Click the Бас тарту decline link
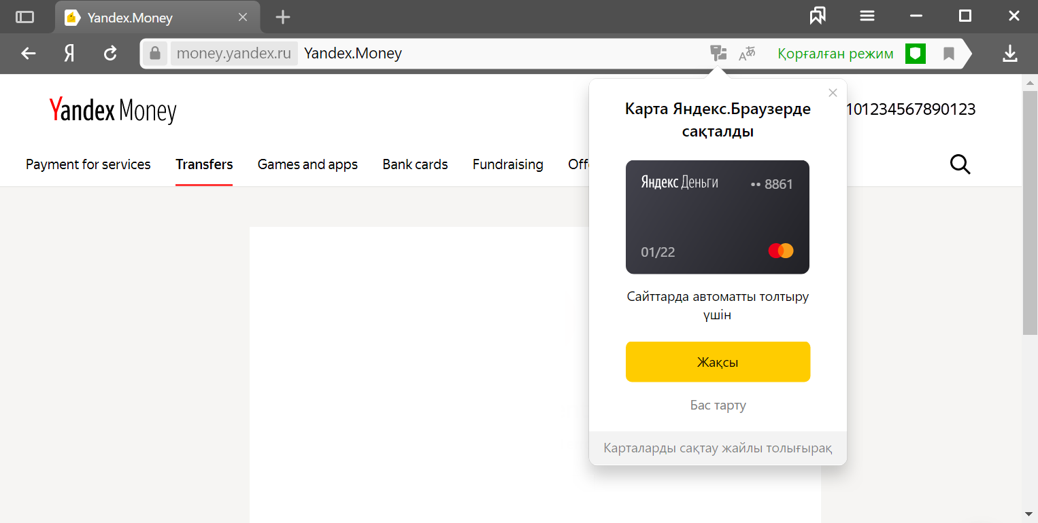The image size is (1038, 523). [718, 405]
